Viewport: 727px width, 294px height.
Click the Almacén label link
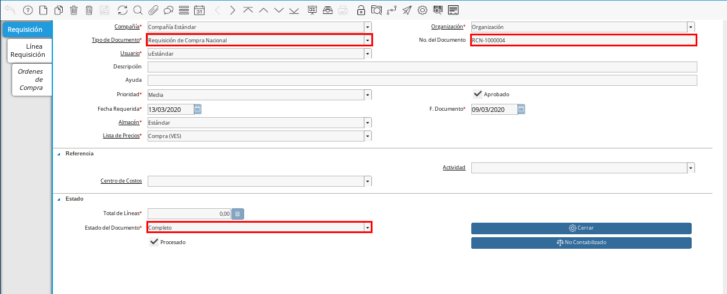128,122
